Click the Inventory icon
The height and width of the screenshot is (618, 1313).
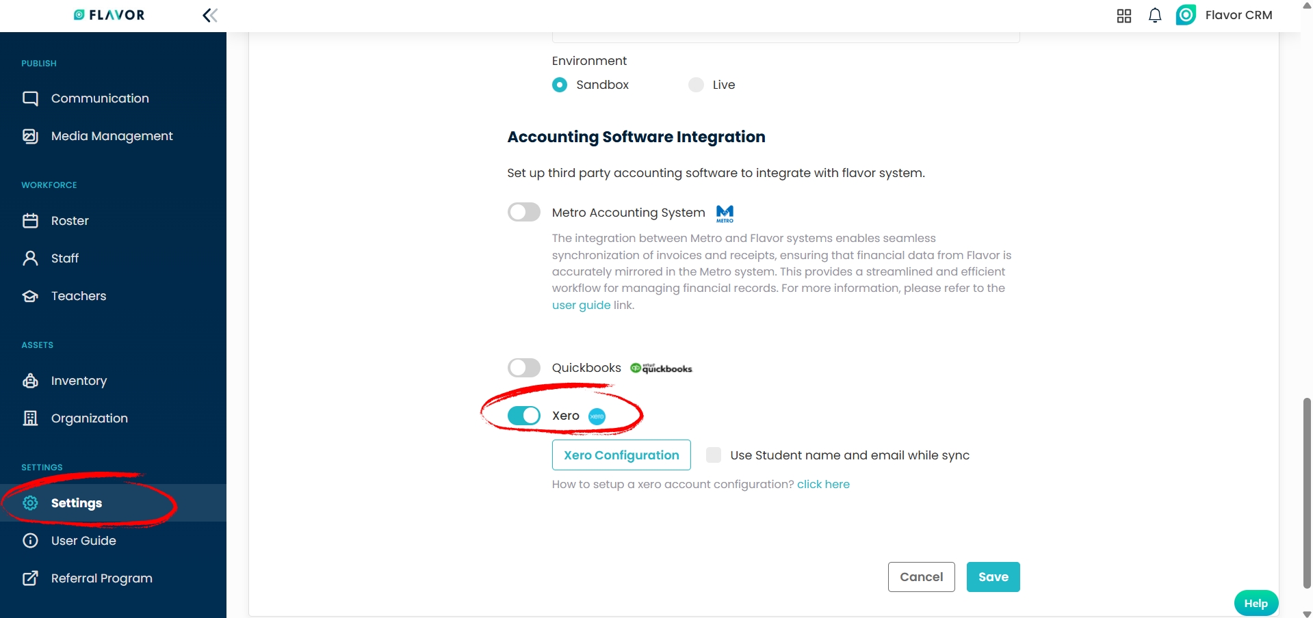tap(30, 381)
